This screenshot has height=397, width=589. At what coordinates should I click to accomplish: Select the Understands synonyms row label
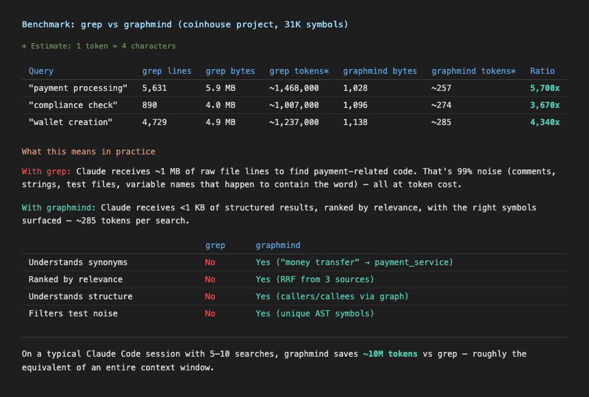point(78,262)
